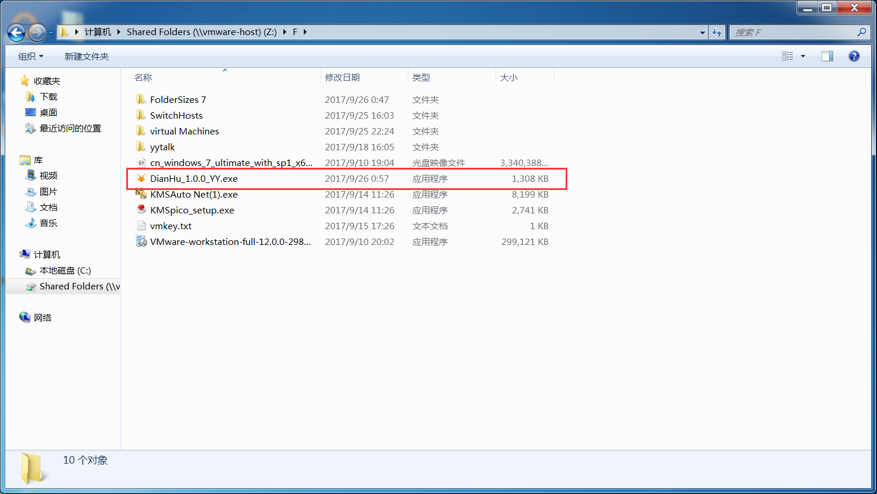This screenshot has height=494, width=877.
Task: Click the change view icon
Action: (x=788, y=56)
